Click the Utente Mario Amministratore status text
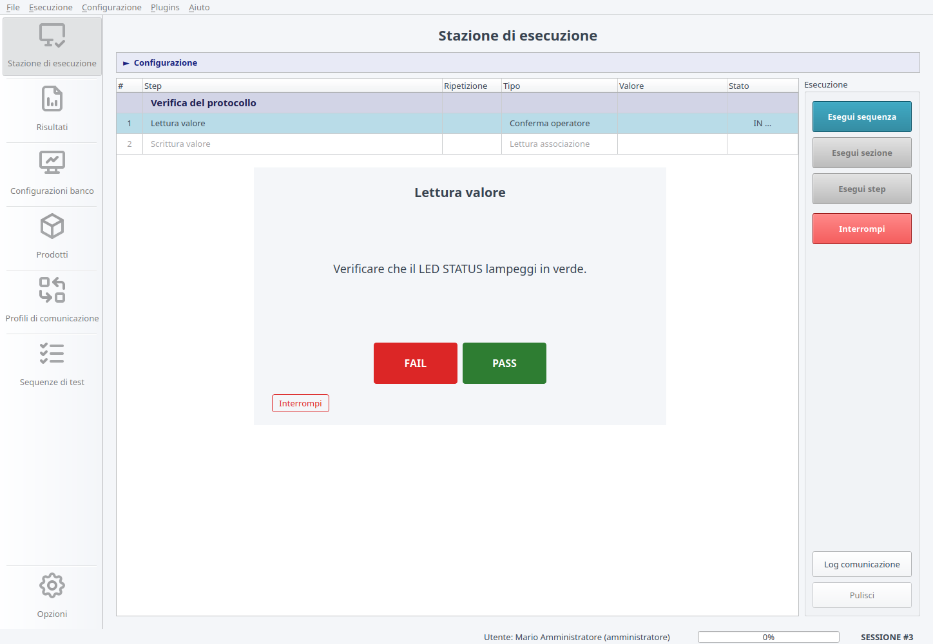 click(577, 637)
